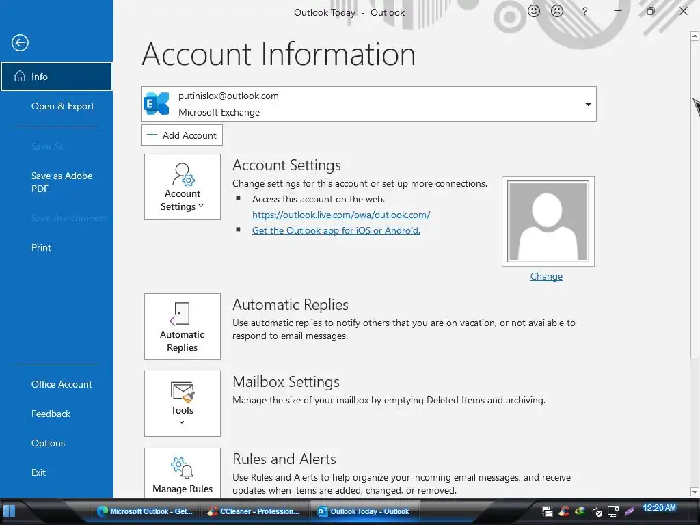
Task: Open help with the question mark icon
Action: click(x=585, y=12)
